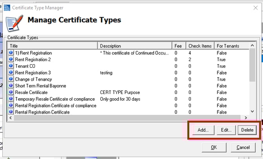263x159 pixels.
Task: Click the icon beside Short Term Rental Bayonne
Action: coord(11,86)
